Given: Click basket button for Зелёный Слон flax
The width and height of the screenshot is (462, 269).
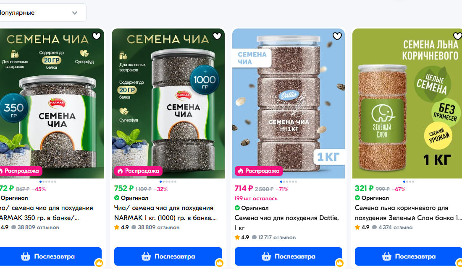Looking at the screenshot, I should point(408,256).
